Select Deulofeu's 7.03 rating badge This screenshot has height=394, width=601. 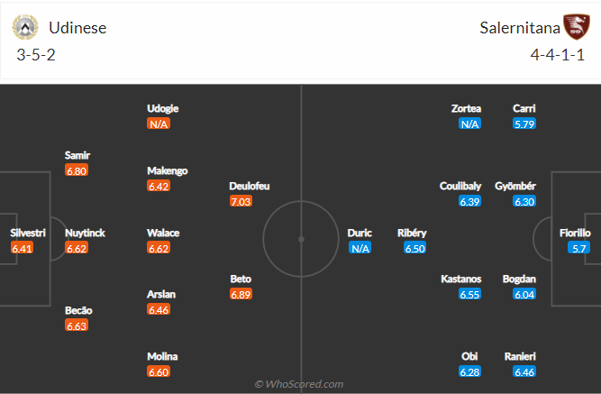(241, 201)
